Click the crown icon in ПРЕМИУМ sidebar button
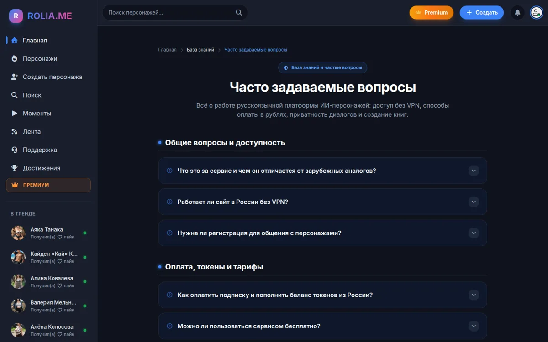This screenshot has width=548, height=342. 15,185
